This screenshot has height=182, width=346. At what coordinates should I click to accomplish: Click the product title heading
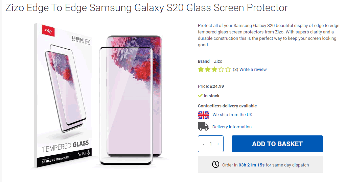tap(147, 7)
